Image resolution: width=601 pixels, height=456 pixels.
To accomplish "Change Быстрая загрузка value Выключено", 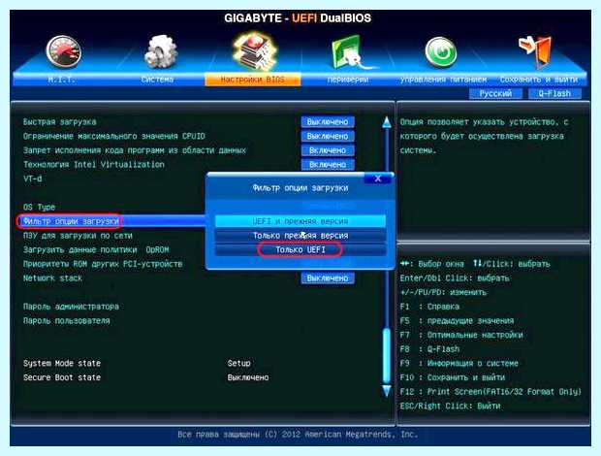I will click(x=328, y=122).
